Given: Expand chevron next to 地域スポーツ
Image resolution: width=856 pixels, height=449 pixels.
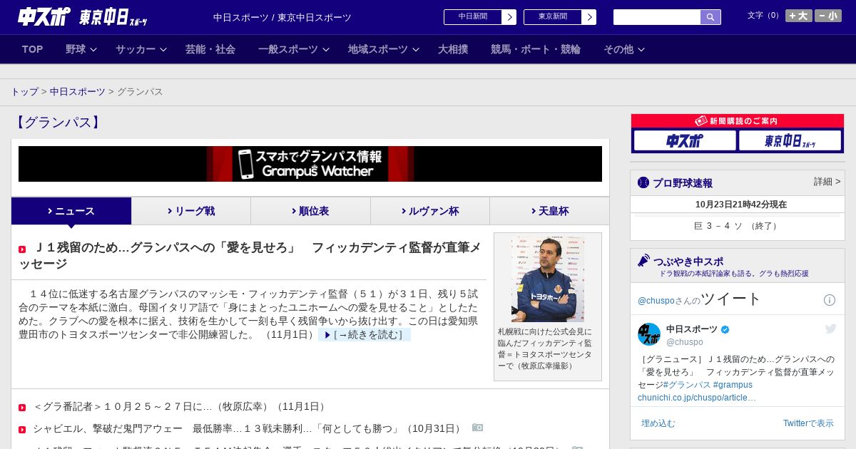Looking at the screenshot, I should (x=416, y=49).
